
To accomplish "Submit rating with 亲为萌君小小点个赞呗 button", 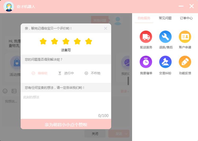I will tap(66, 124).
